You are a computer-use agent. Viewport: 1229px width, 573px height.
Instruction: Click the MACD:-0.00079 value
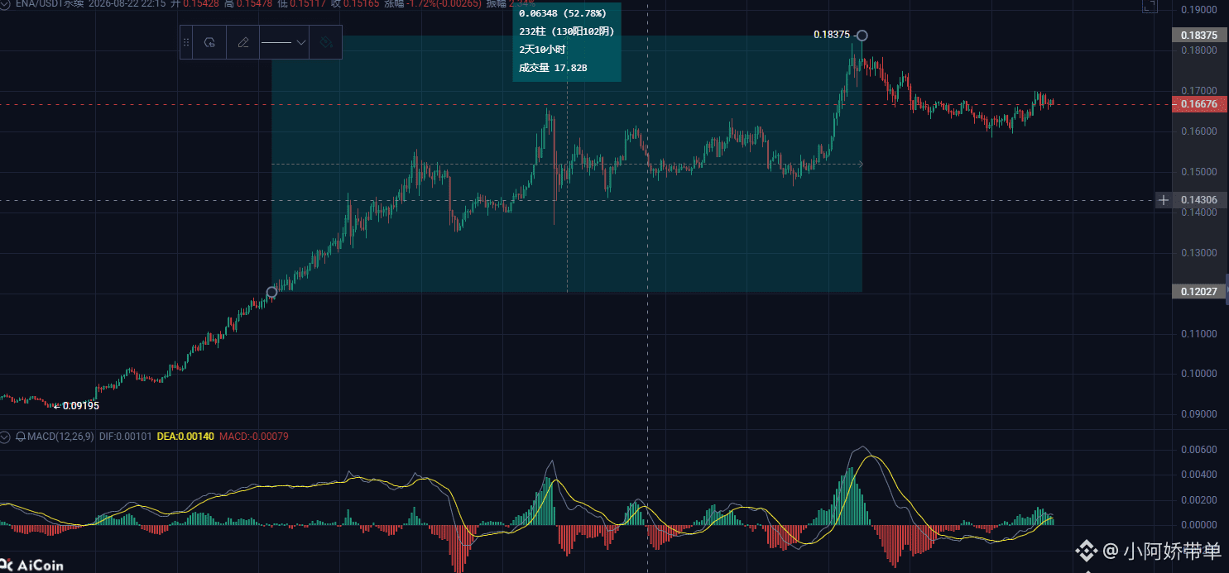click(254, 436)
